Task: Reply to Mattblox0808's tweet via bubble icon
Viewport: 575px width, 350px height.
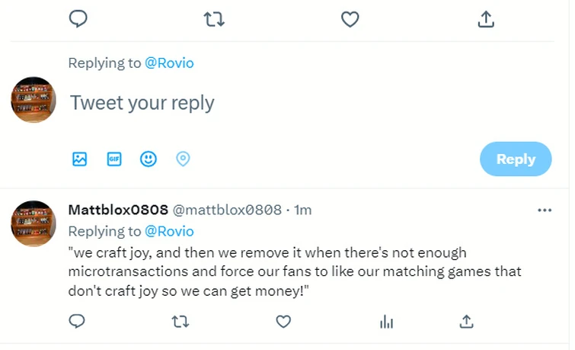Action: [77, 321]
